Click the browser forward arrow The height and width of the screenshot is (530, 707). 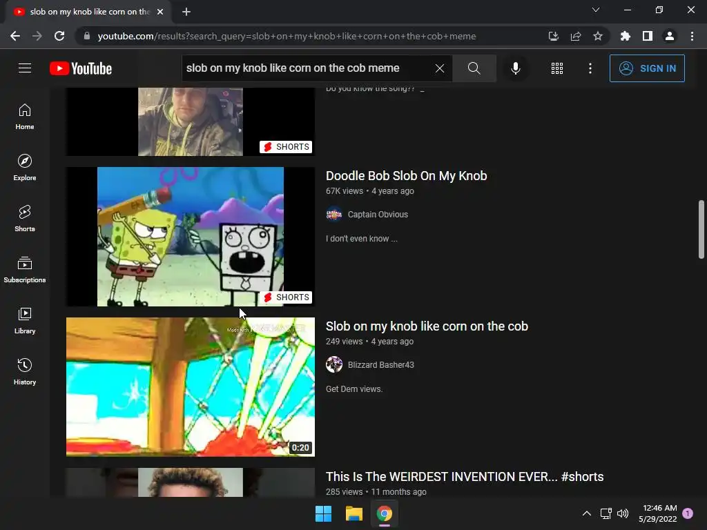pyautogui.click(x=37, y=36)
